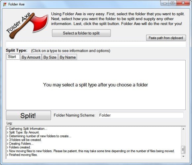192x165 pixels.
Task: Click log line 'Finished moving files.'
Action: pyautogui.click(x=22, y=155)
